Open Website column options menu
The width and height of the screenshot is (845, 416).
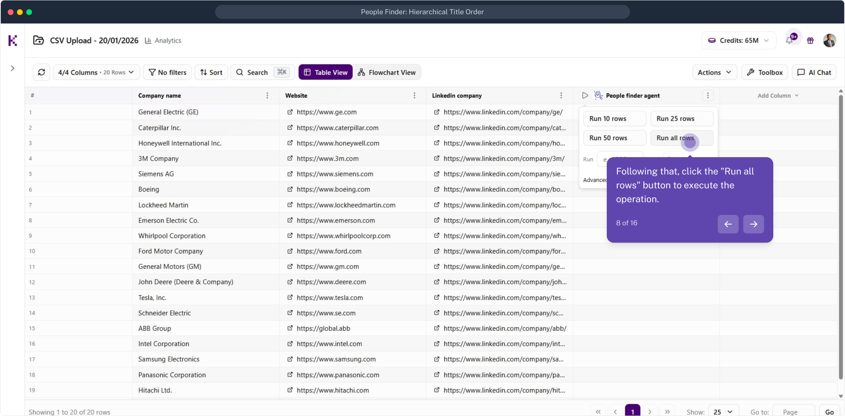414,96
